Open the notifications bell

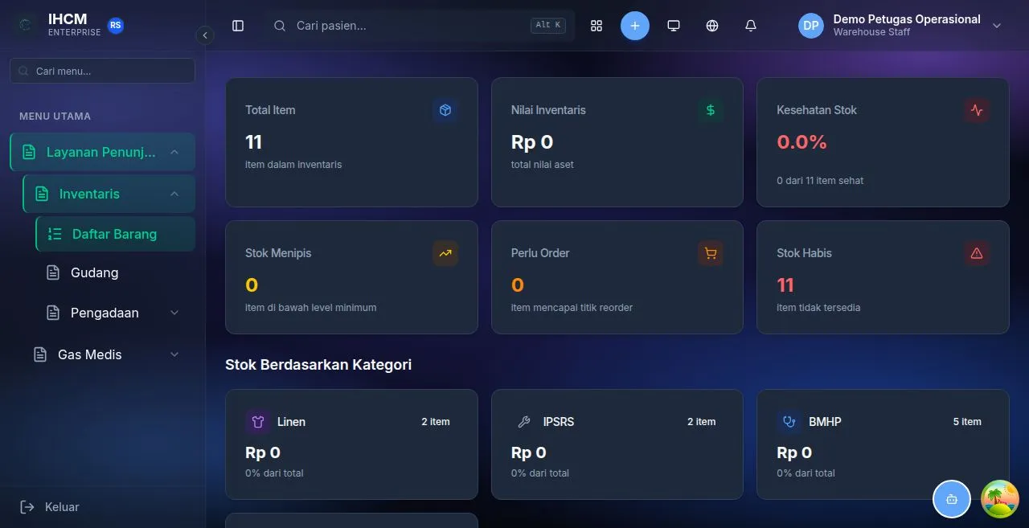(751, 26)
